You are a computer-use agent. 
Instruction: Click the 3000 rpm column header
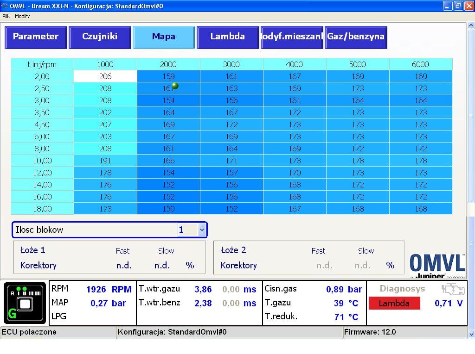click(x=231, y=64)
